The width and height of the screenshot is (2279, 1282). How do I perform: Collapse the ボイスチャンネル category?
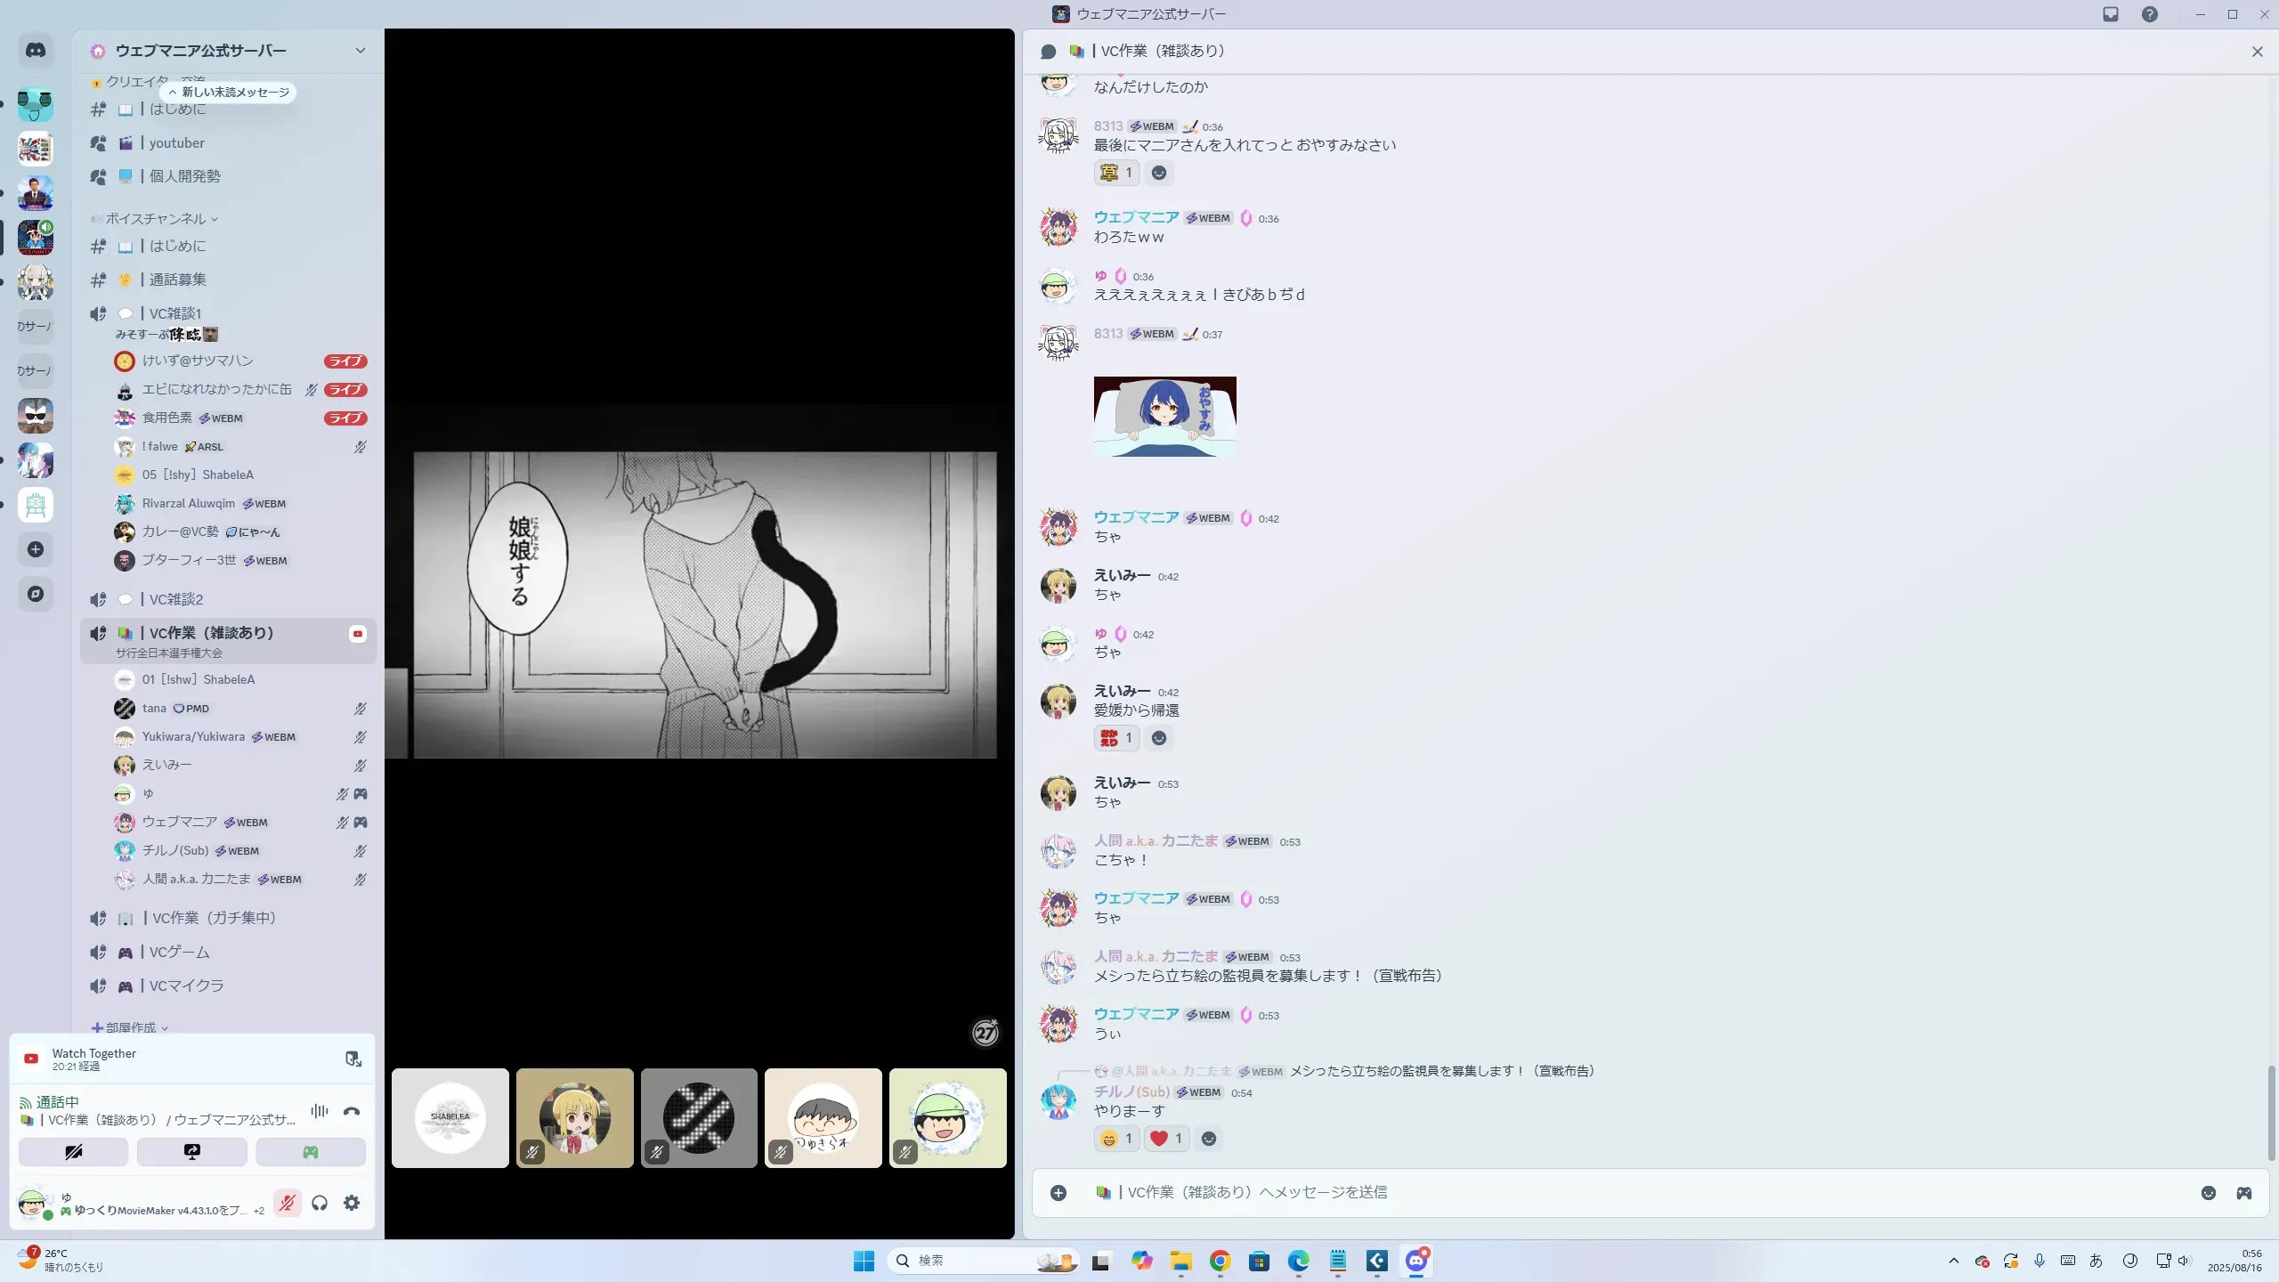point(156,219)
